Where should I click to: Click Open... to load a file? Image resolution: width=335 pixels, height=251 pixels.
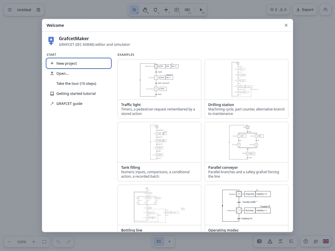coord(79,73)
